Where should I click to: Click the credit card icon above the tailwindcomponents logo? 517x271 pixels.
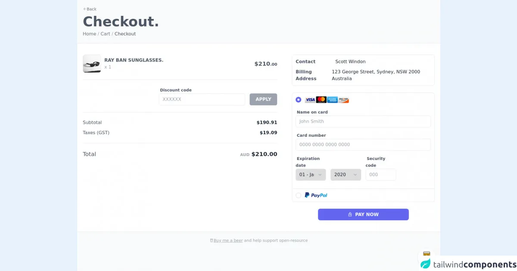pos(427,254)
